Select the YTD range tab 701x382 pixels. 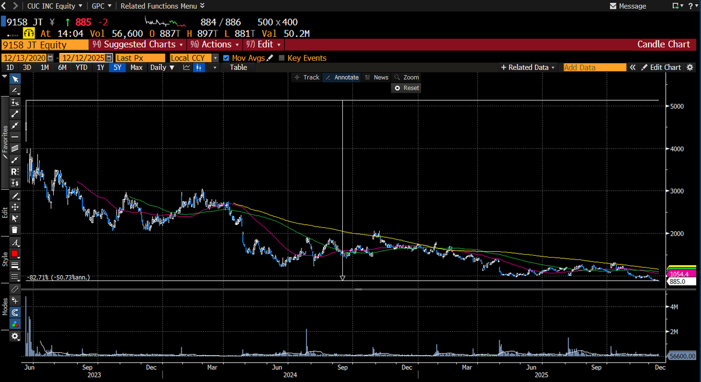[x=81, y=67]
